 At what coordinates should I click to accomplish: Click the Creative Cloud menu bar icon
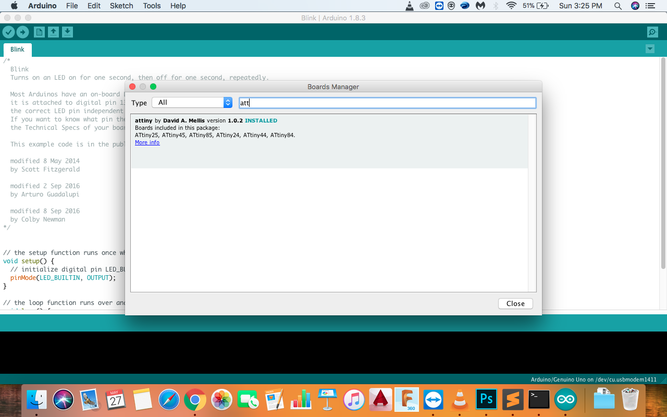click(425, 6)
